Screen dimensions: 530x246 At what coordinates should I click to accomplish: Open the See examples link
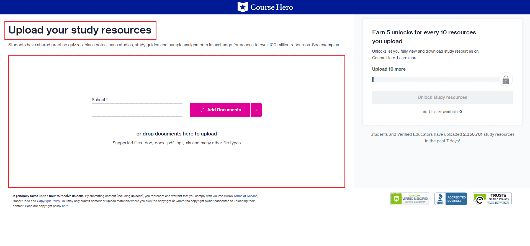coord(325,45)
